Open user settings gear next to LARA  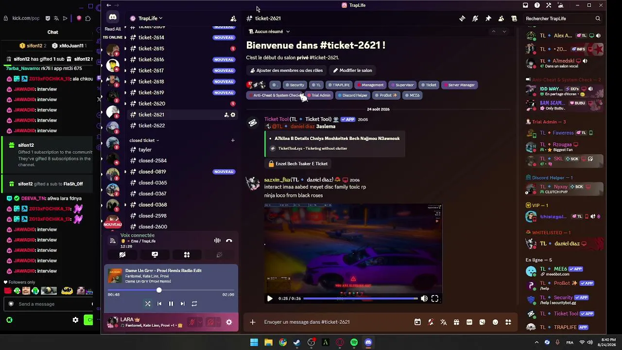click(x=229, y=322)
